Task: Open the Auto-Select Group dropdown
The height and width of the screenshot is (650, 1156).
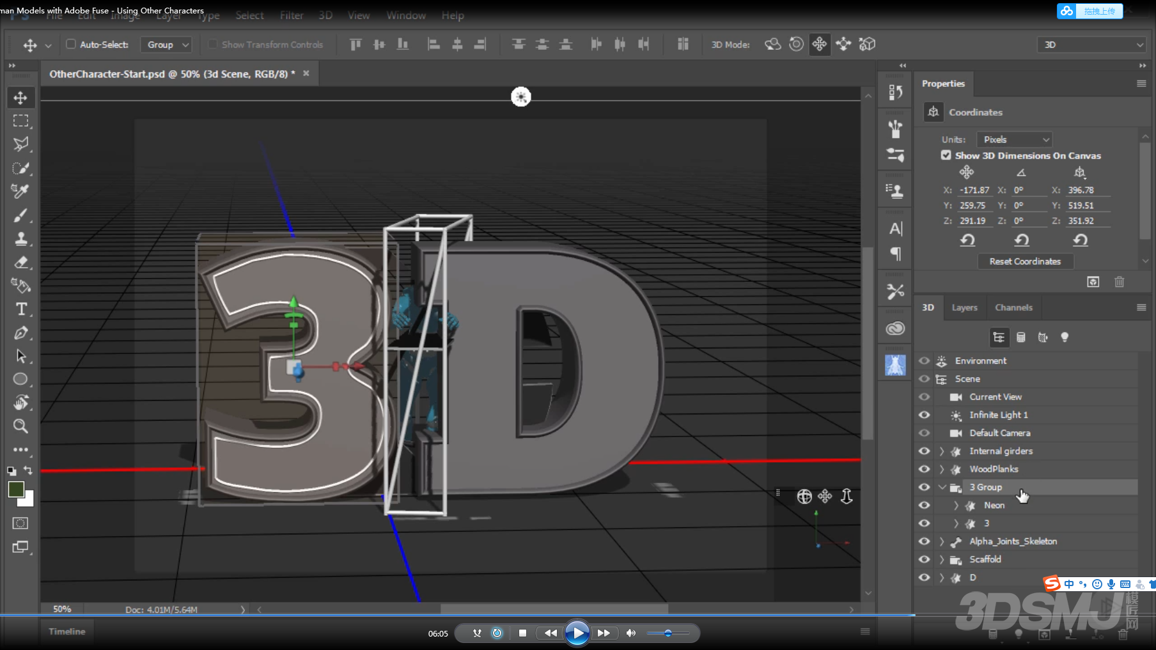Action: pyautogui.click(x=166, y=45)
